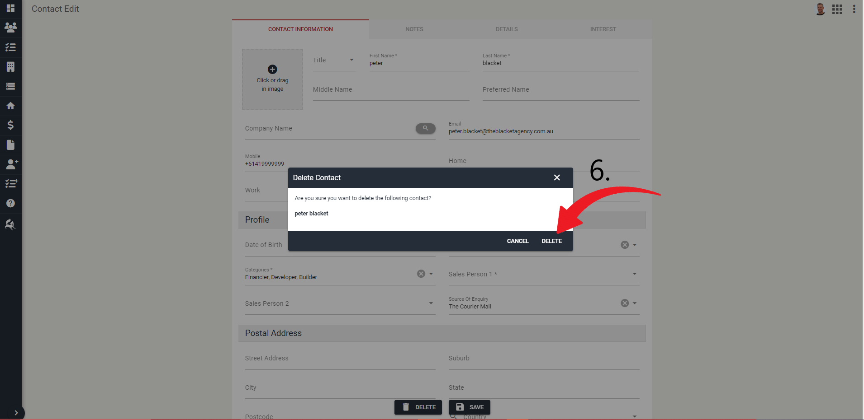Image resolution: width=864 pixels, height=420 pixels.
Task: Open the Title dropdown
Action: [351, 60]
